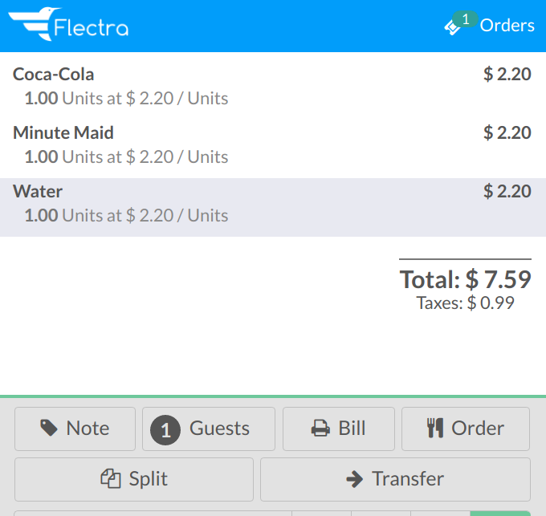
Task: Click the tag icon on Note button
Action: point(49,428)
